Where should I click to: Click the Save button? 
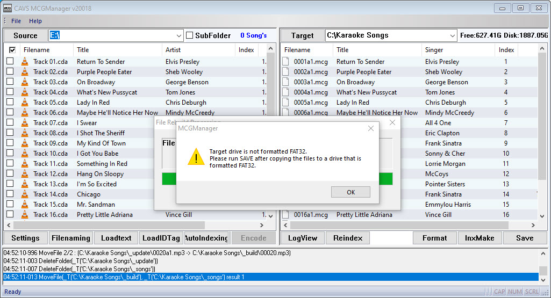pos(525,238)
